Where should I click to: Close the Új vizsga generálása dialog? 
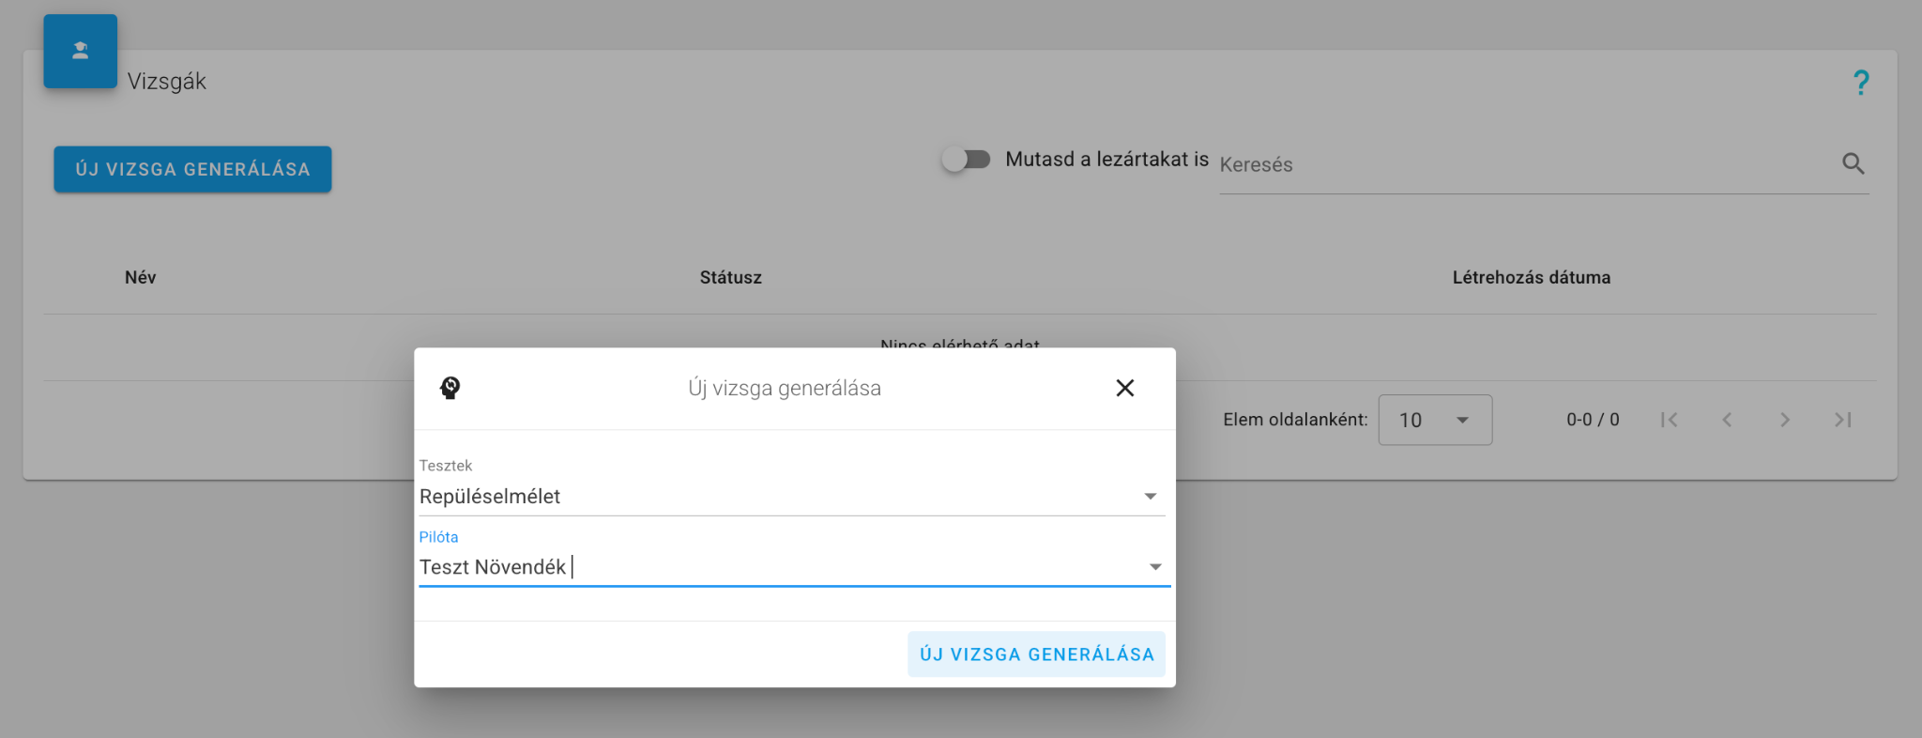click(1124, 388)
